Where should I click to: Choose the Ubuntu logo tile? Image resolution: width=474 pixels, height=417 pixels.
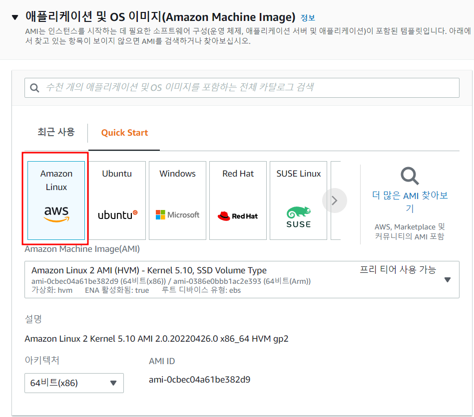117,200
